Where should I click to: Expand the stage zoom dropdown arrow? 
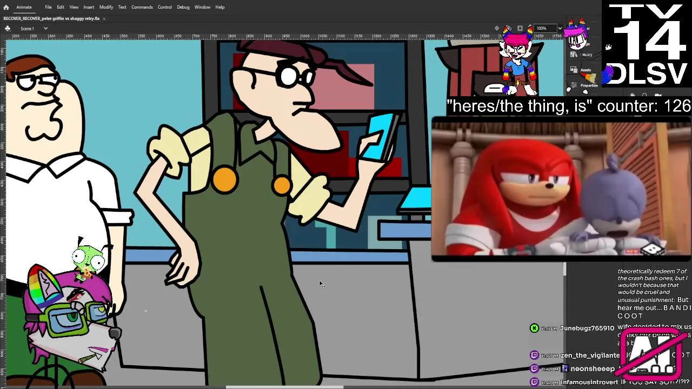point(560,28)
